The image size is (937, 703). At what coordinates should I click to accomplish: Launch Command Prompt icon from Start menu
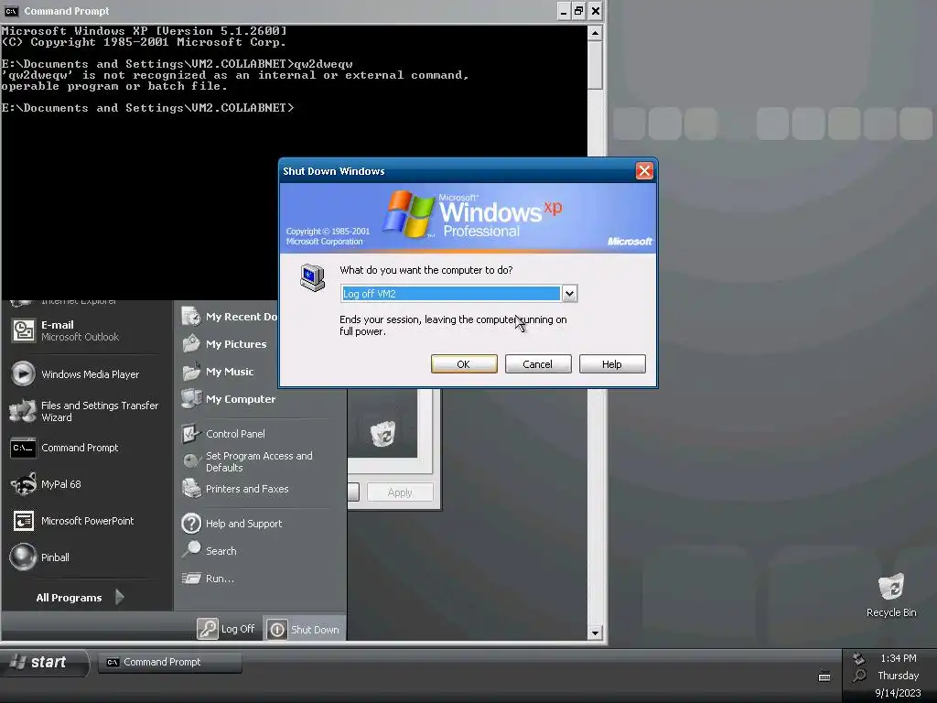coord(23,448)
